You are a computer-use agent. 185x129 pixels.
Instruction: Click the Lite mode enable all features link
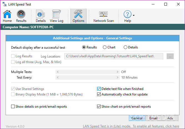(131, 126)
